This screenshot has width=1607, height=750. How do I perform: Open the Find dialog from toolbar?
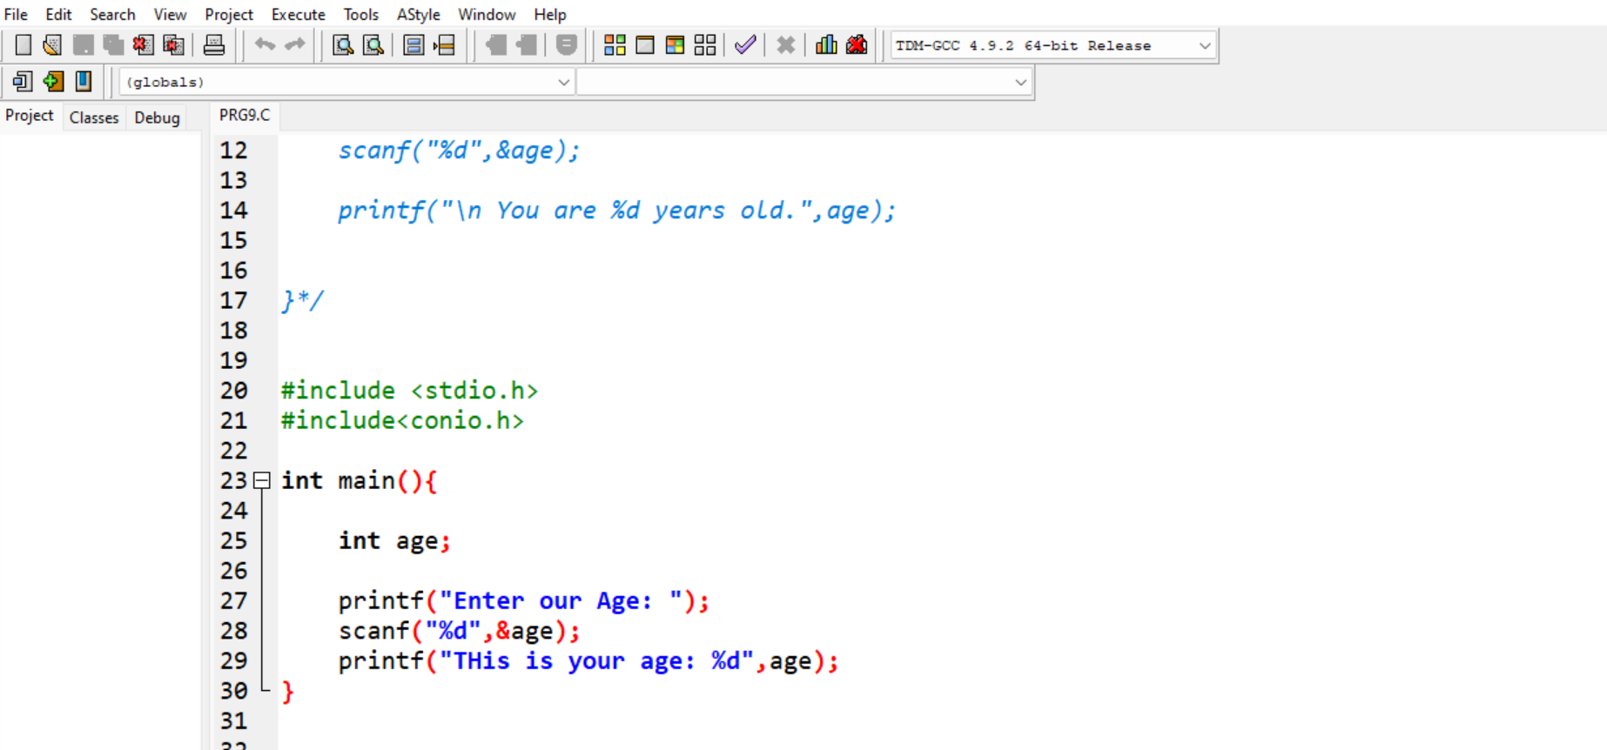tap(343, 45)
